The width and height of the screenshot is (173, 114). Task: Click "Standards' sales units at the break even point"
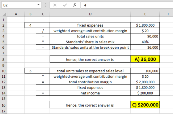90,47
